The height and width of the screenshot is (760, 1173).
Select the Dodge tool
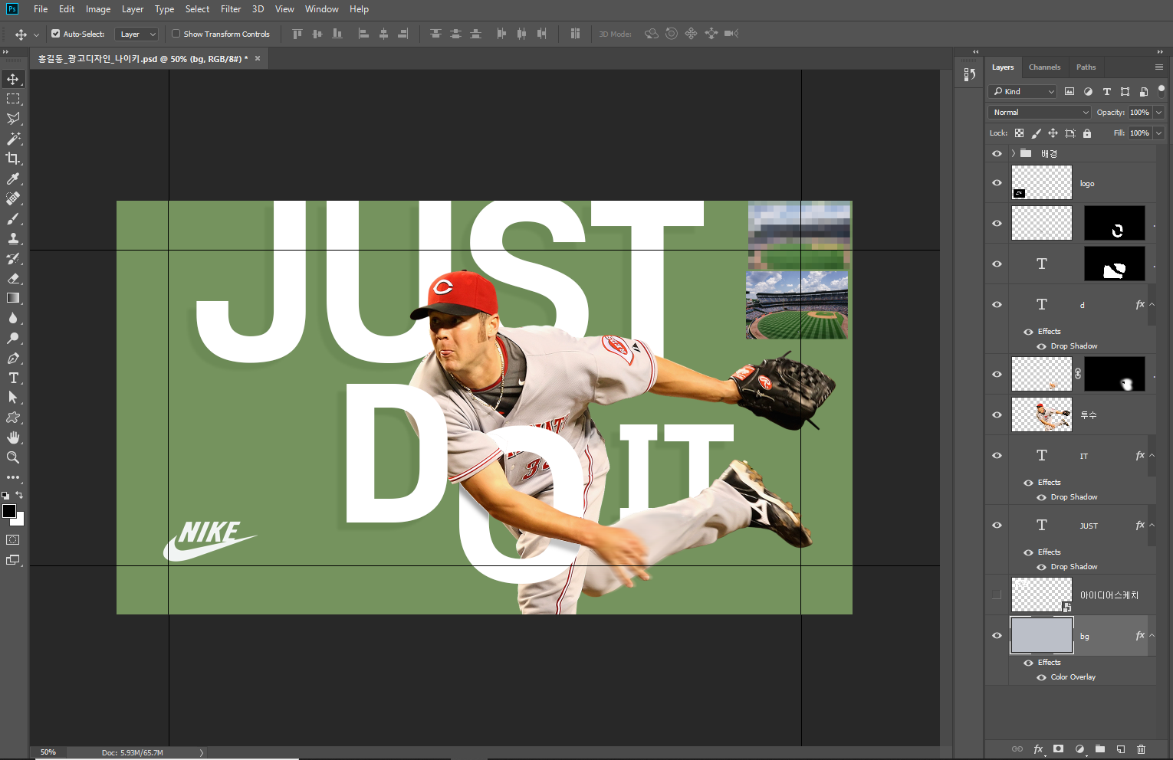coord(13,338)
